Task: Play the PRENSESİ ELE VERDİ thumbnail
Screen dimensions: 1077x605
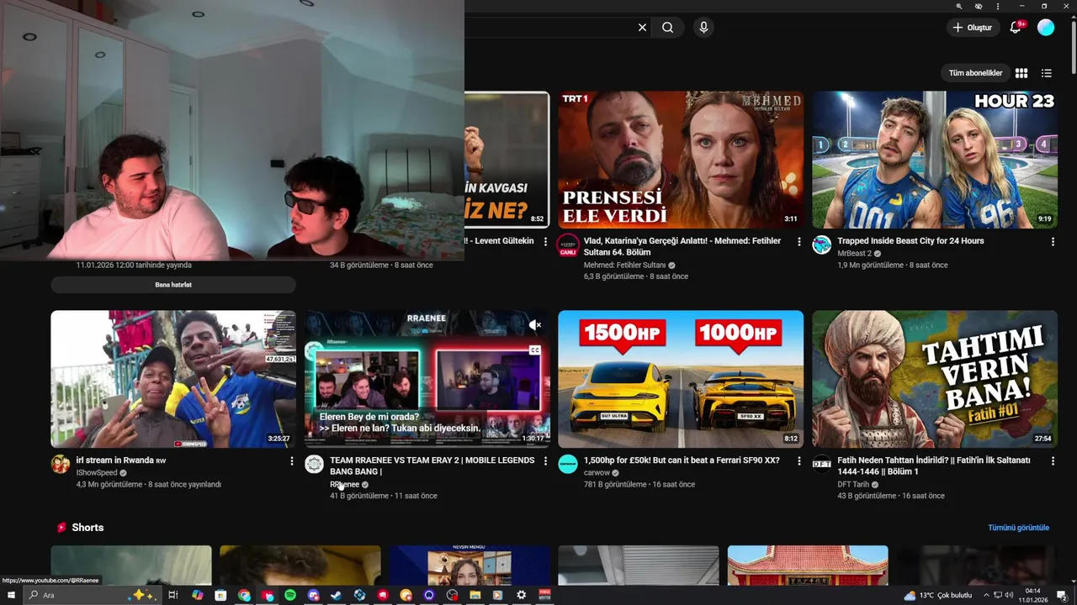Action: click(681, 160)
